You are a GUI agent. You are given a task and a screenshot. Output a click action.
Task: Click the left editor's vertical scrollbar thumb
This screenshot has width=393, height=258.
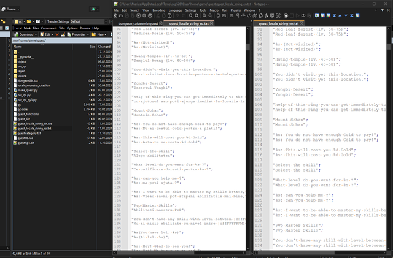[247, 47]
